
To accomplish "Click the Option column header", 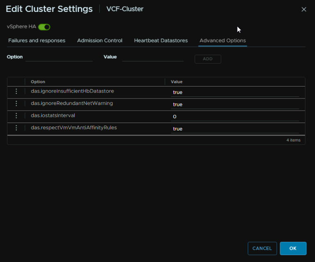I will point(38,82).
